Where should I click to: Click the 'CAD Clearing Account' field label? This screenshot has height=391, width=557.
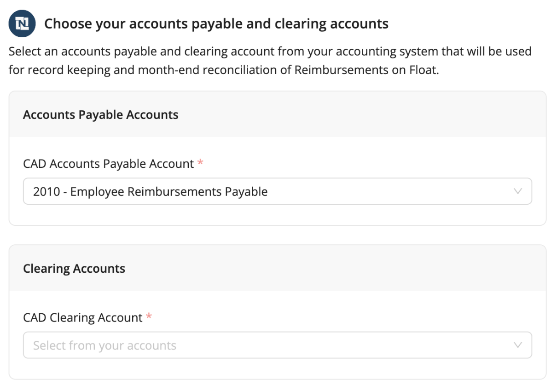(x=83, y=318)
